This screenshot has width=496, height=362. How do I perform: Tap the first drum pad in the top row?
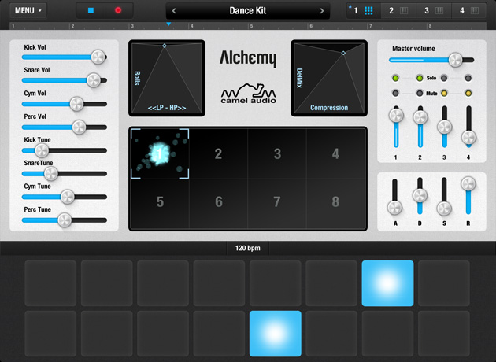point(50,283)
